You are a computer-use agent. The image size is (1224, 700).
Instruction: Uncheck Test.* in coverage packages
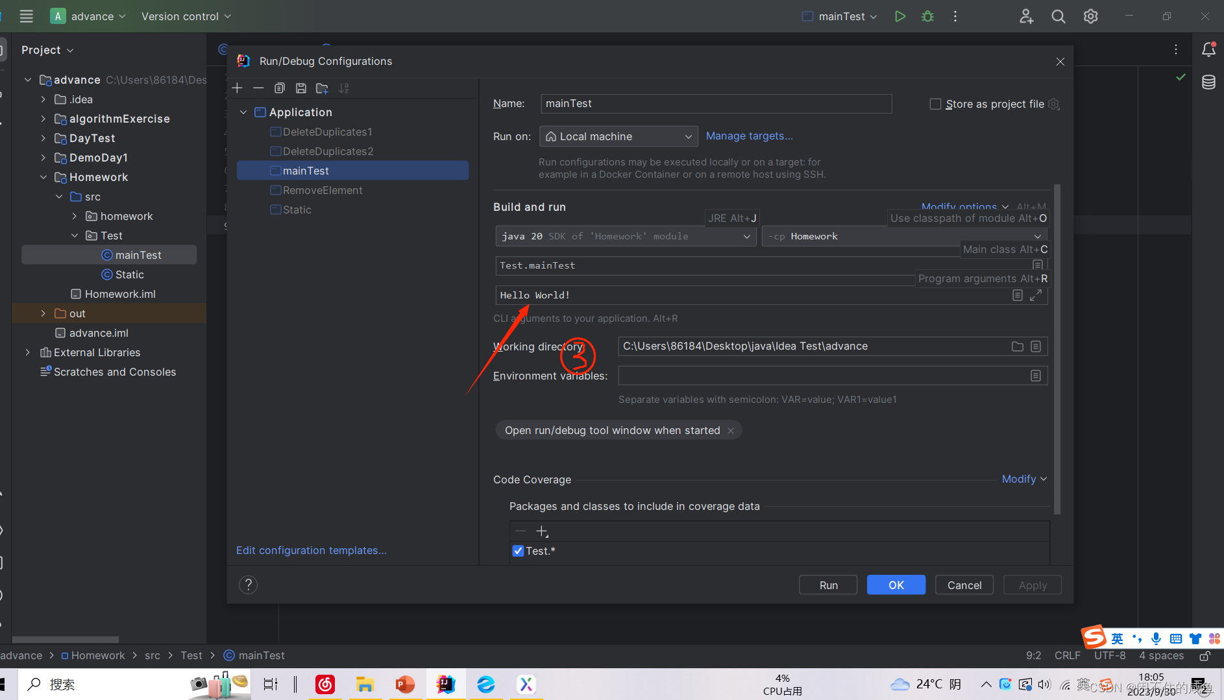pos(518,550)
